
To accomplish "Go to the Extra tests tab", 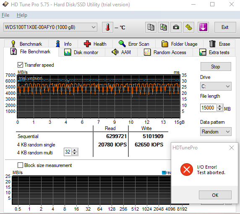I will [x=214, y=52].
